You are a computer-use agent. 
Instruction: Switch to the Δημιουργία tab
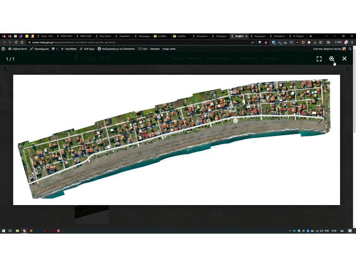coord(258,36)
